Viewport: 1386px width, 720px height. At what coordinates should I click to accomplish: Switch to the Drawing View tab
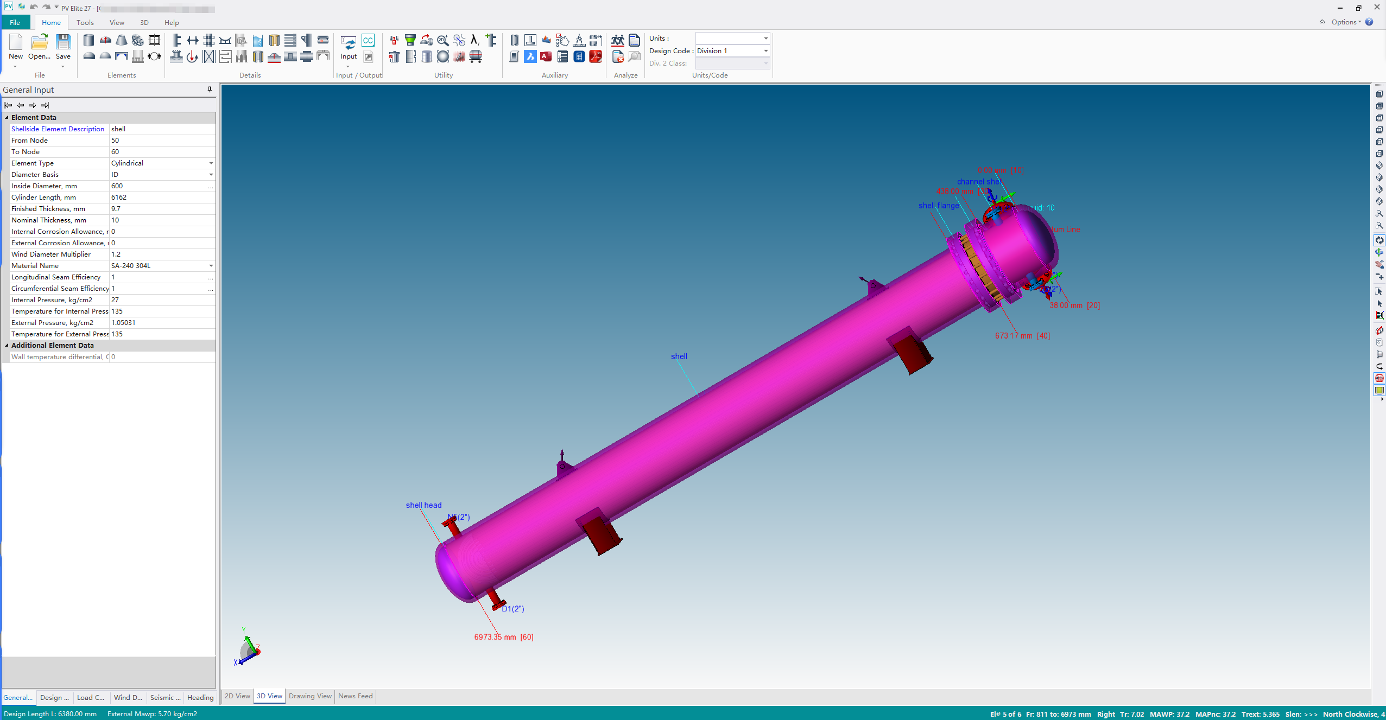pos(309,696)
